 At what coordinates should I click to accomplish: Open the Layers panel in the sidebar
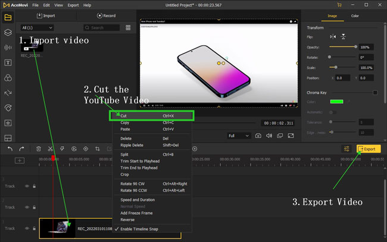(x=8, y=32)
